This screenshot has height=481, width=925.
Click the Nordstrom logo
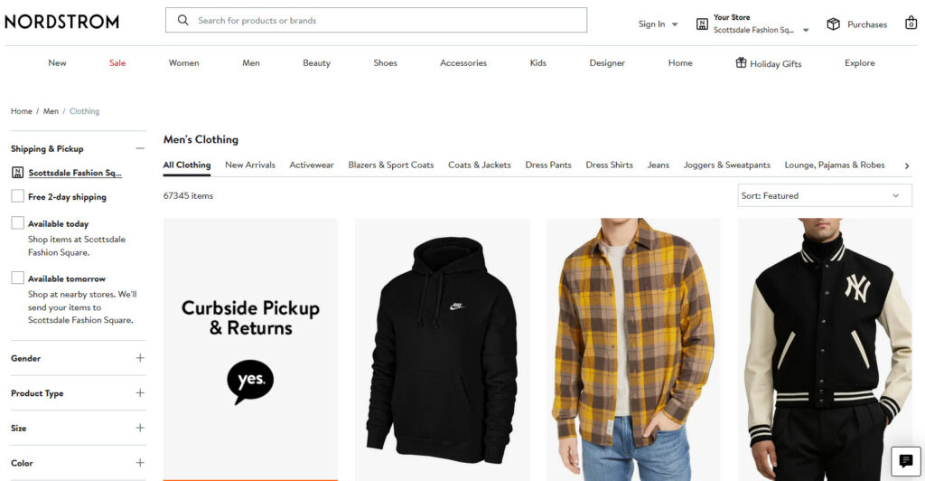[62, 22]
